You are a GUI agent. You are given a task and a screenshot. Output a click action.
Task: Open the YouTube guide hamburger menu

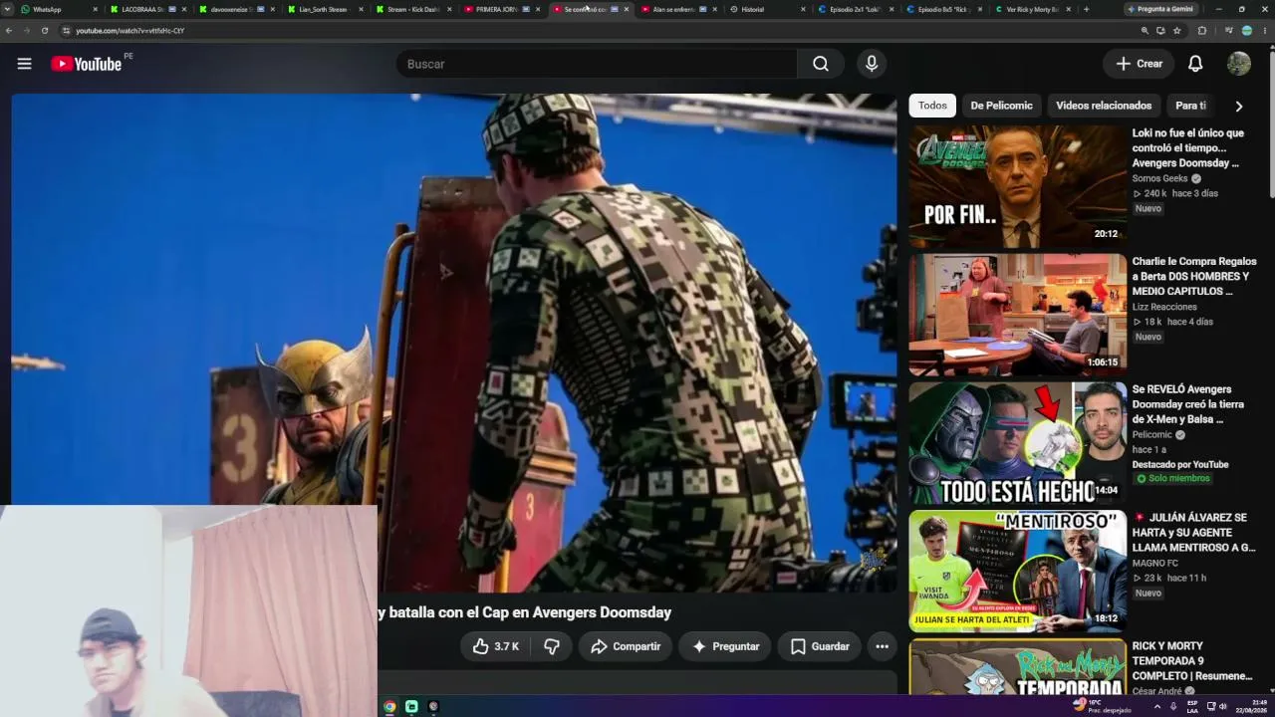[x=24, y=64]
